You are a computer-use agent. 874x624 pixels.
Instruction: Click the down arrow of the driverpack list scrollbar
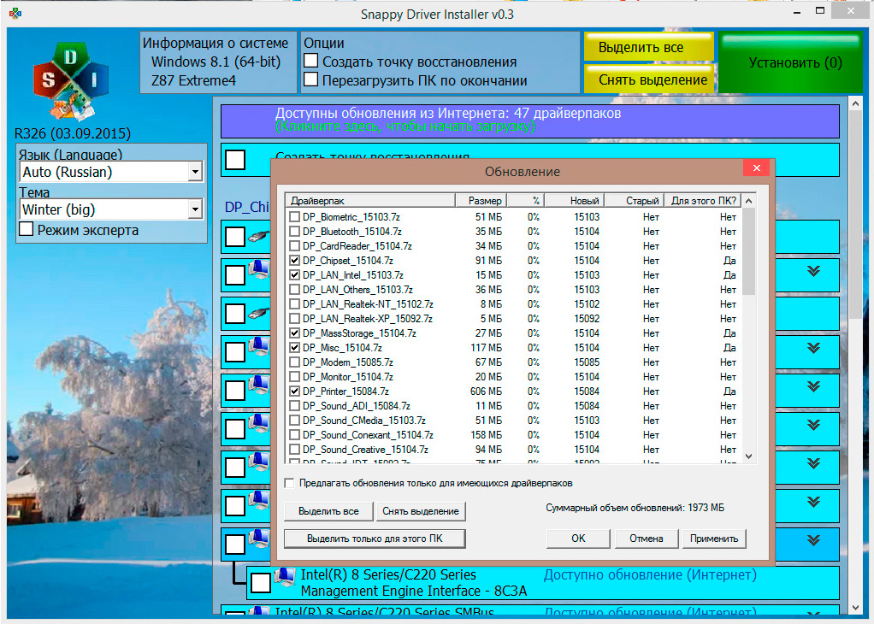pyautogui.click(x=749, y=456)
